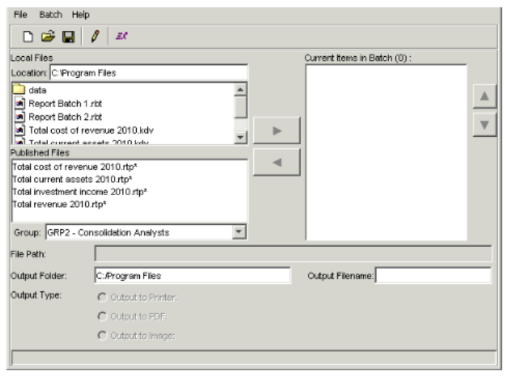Move batch item up with up arrow

pyautogui.click(x=483, y=95)
